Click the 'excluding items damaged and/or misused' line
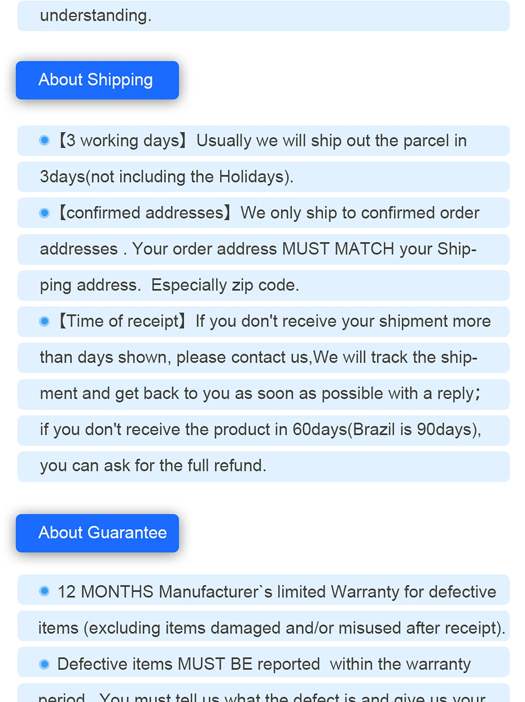Screen dimensions: 525x702 (271, 628)
